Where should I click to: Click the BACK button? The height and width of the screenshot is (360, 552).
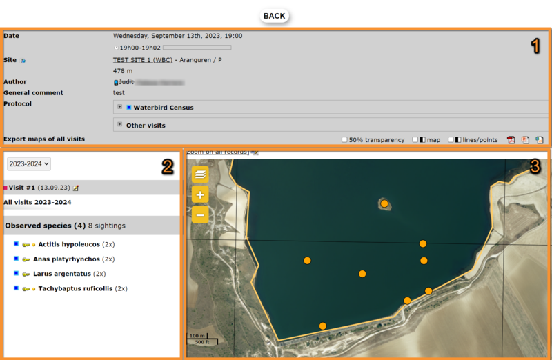[274, 16]
